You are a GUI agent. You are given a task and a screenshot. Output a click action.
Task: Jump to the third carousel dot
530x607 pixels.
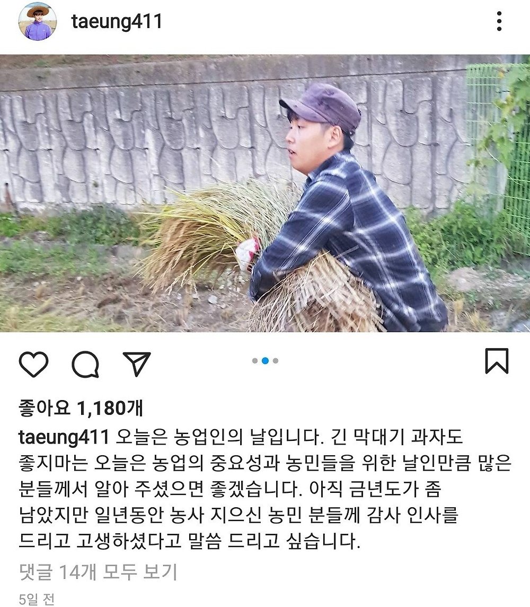[275, 361]
